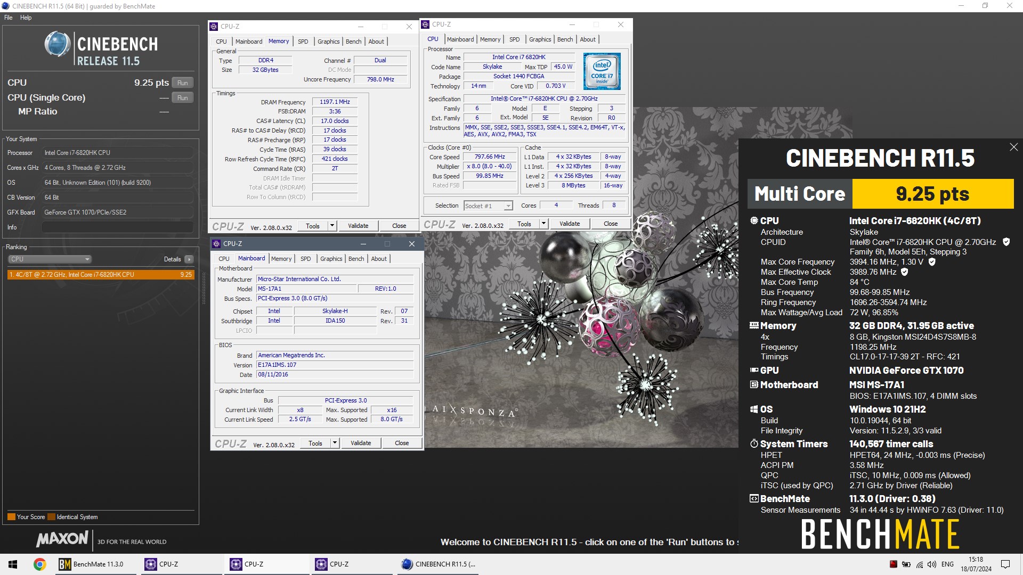Click Validate in CPU-Z Mainboard window
This screenshot has width=1023, height=575.
coord(361,443)
